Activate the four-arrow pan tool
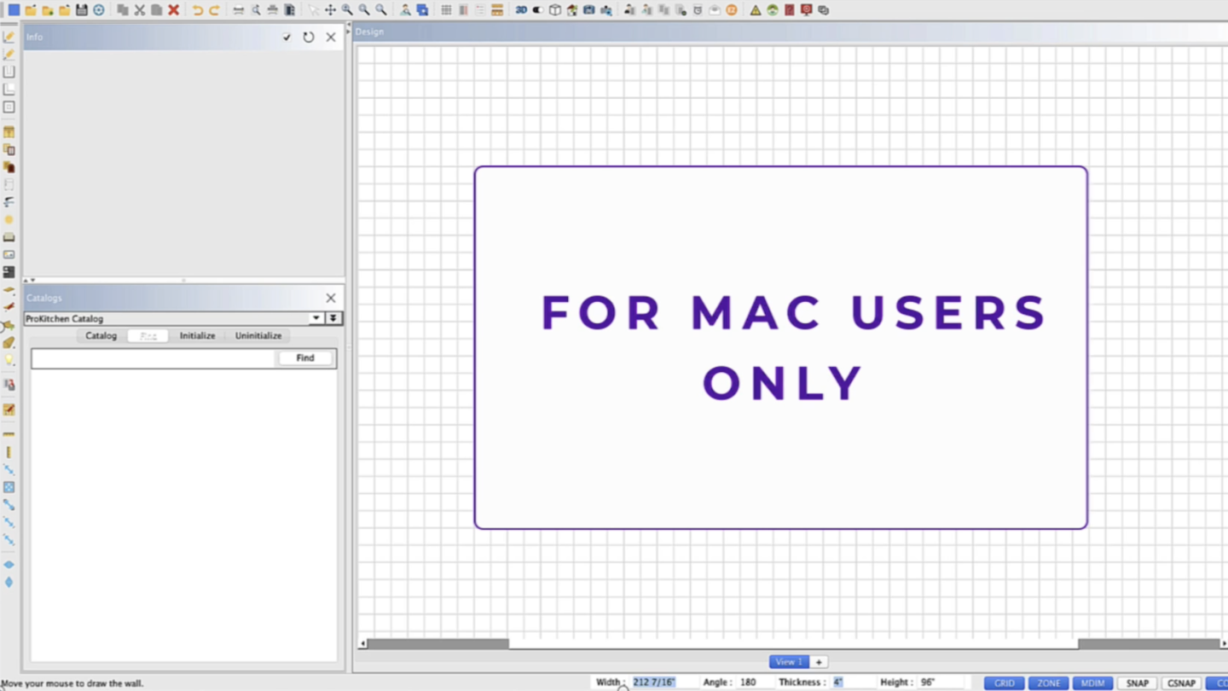1228x691 pixels. [330, 10]
